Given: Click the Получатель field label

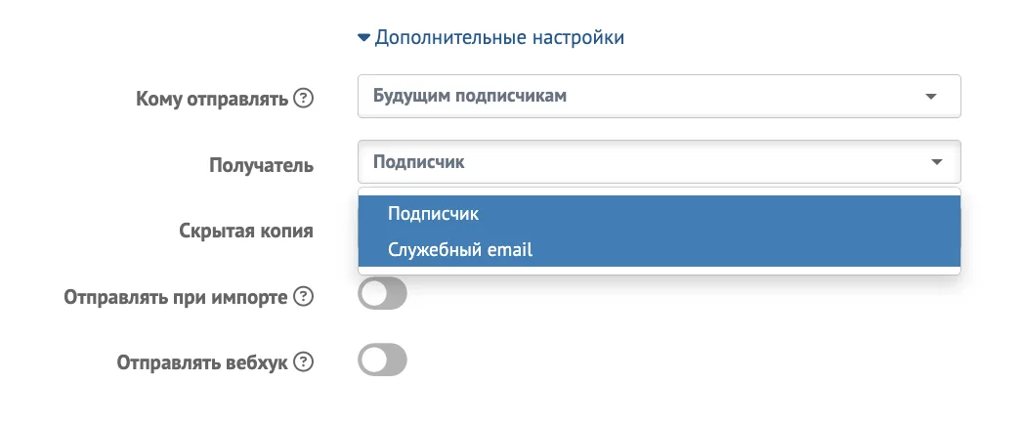Looking at the screenshot, I should tap(262, 165).
